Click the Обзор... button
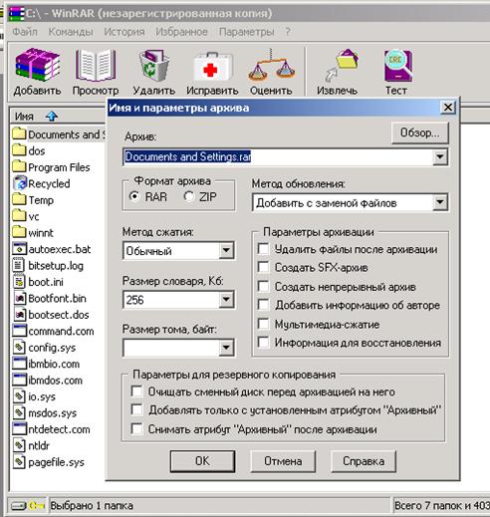Viewport: 490px width, 517px height. point(420,132)
